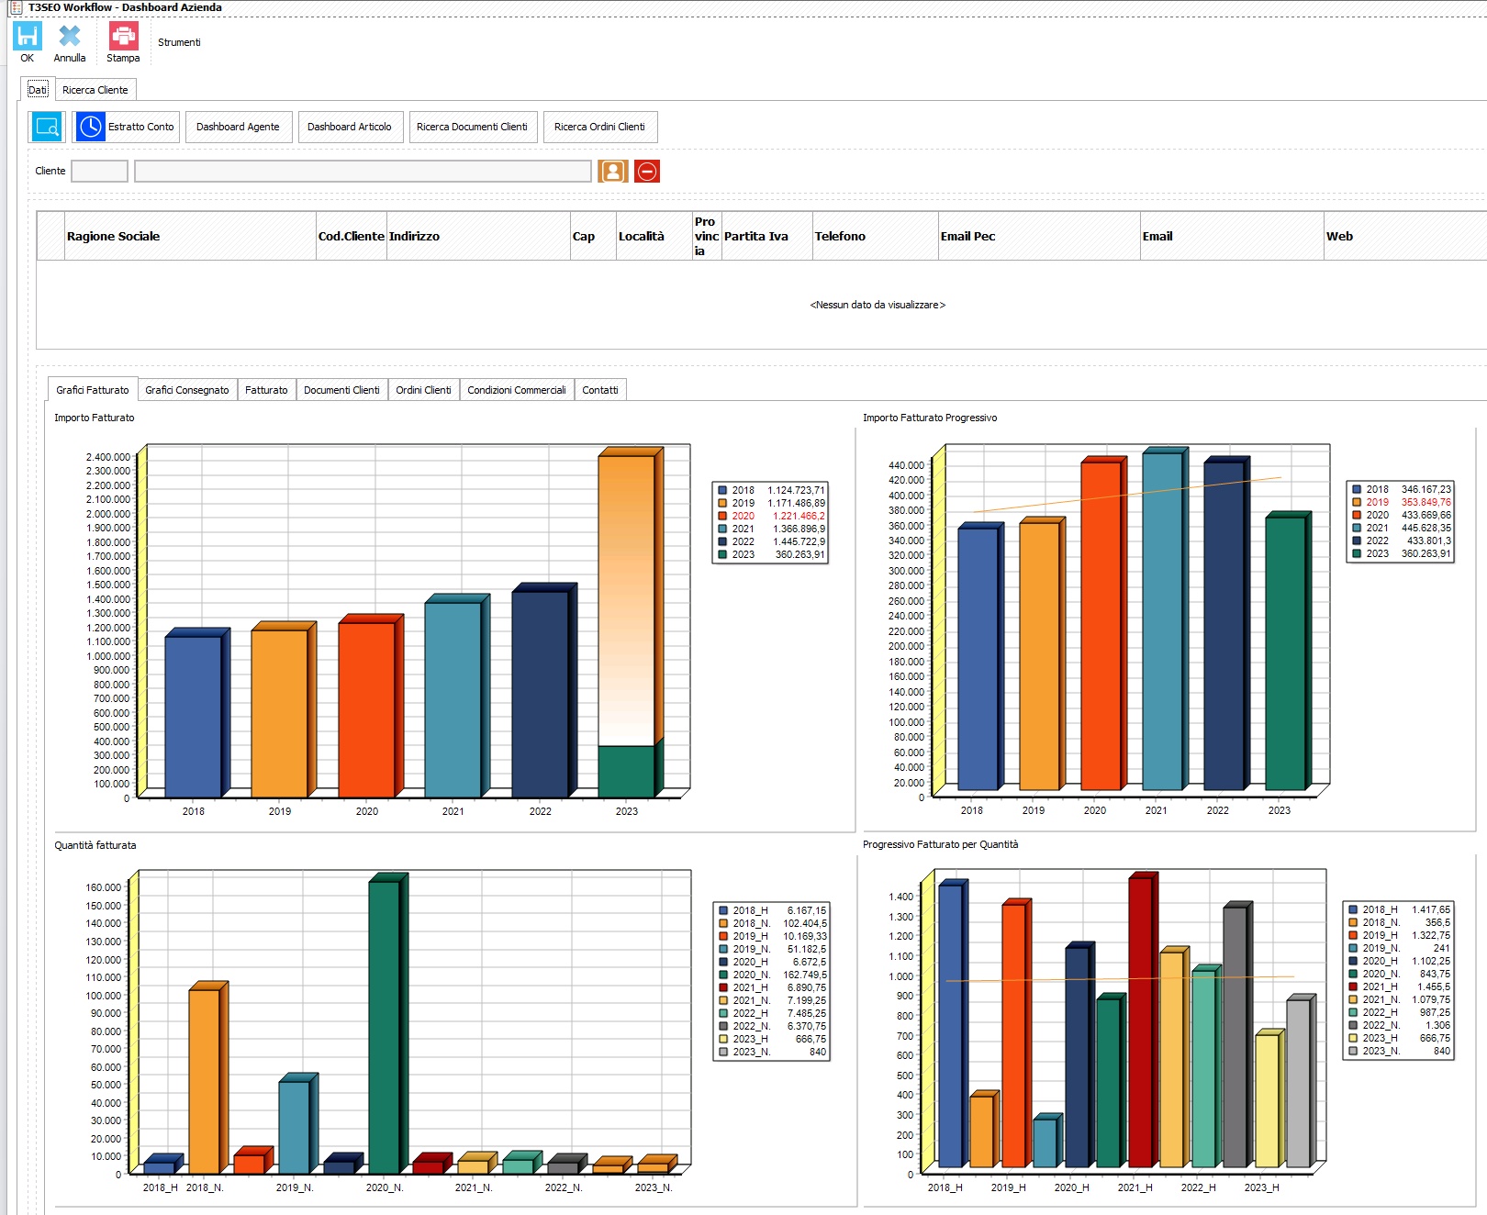This screenshot has width=1487, height=1215.
Task: Click the 2023 bar in Importo Fatturato
Action: coord(630,624)
